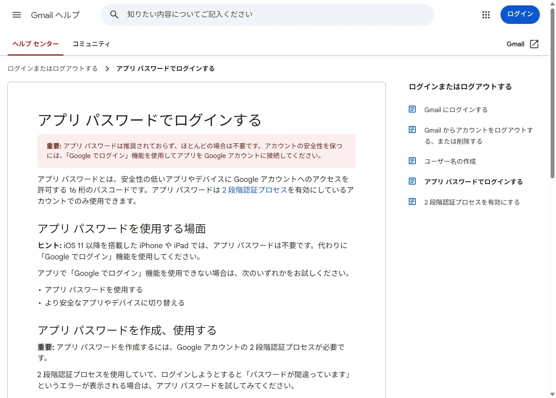
Task: Open sidebar article ユーザー名の作成
Action: coord(450,161)
